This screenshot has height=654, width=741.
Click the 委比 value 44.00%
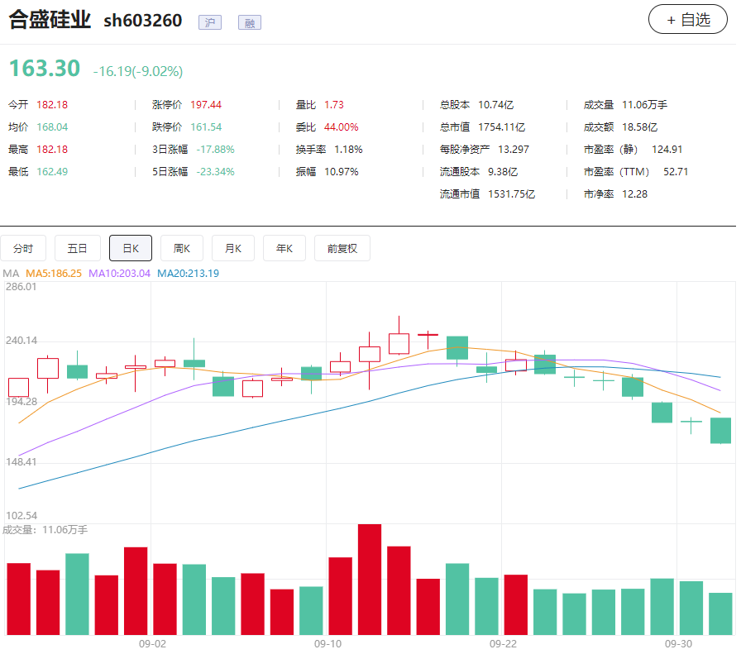pyautogui.click(x=342, y=127)
